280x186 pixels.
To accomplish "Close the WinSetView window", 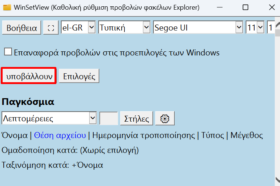I will [272, 7].
